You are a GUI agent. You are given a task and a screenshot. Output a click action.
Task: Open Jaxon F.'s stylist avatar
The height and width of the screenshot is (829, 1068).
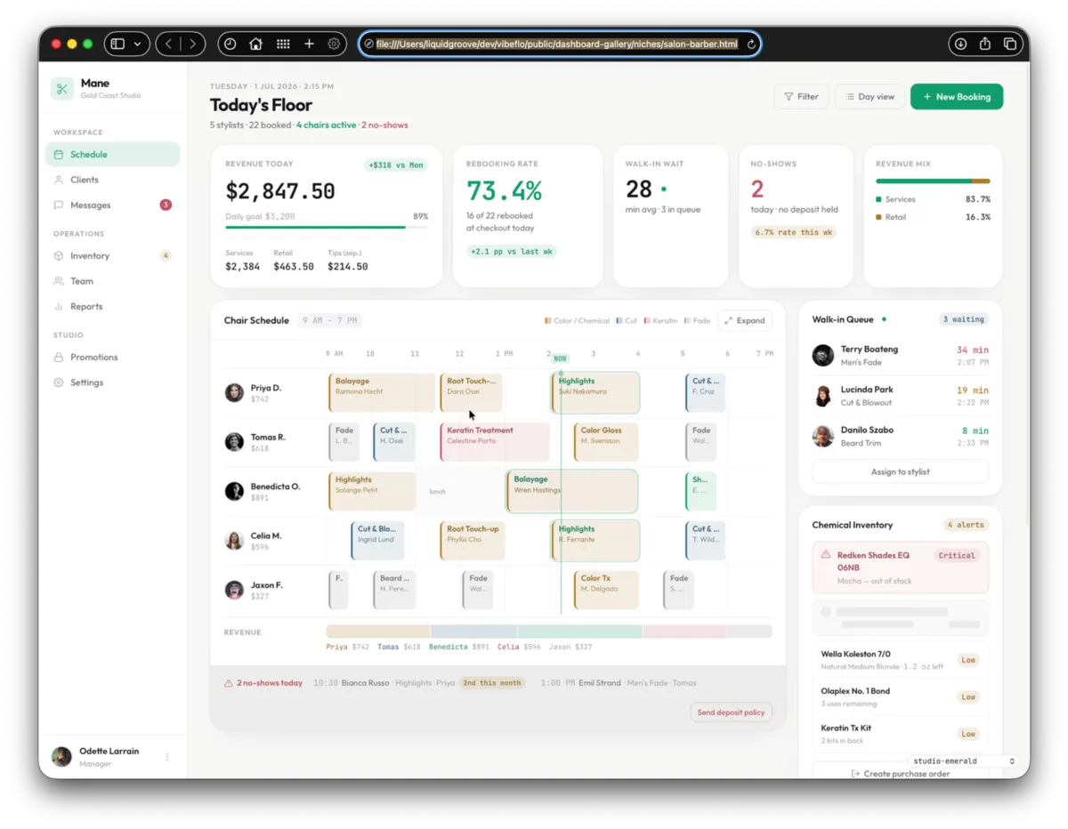(x=234, y=589)
